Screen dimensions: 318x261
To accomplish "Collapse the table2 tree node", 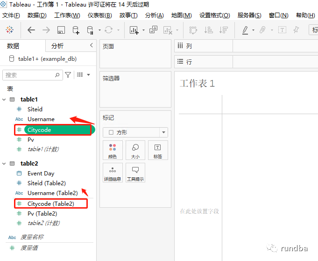I will pyautogui.click(x=4, y=164).
